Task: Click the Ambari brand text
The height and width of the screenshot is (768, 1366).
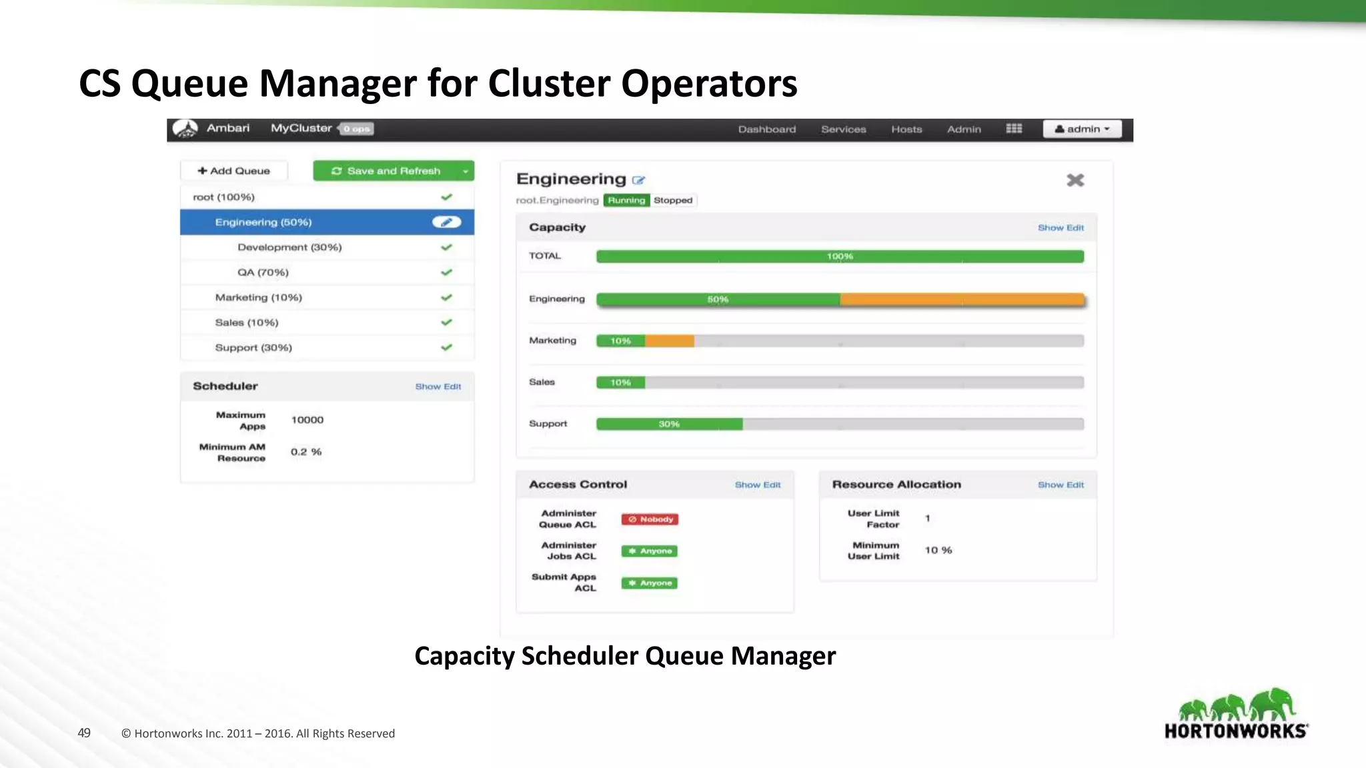Action: click(228, 128)
